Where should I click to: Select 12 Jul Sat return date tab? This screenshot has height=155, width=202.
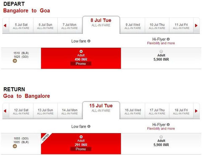(21, 111)
